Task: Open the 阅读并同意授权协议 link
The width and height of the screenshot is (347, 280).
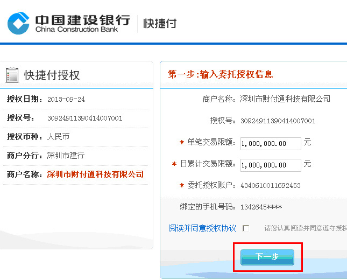Action: coord(202,228)
